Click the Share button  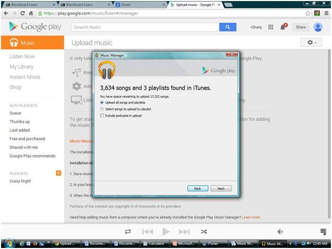point(301,27)
